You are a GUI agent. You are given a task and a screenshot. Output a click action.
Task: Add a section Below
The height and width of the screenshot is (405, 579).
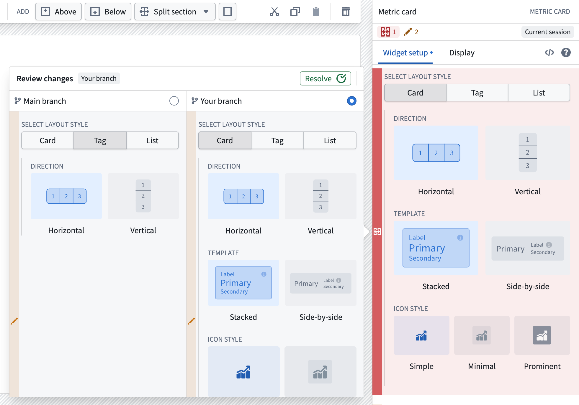coord(108,12)
